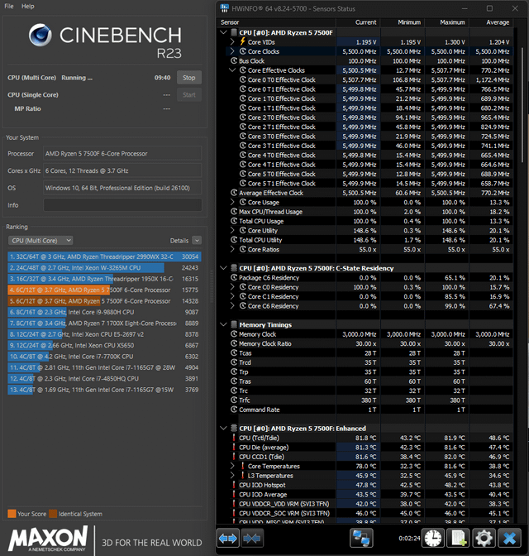Collapse the Core Effective Clocks tree

(232, 70)
